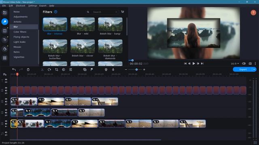Open the Settings menu
The image size is (259, 145).
click(32, 6)
